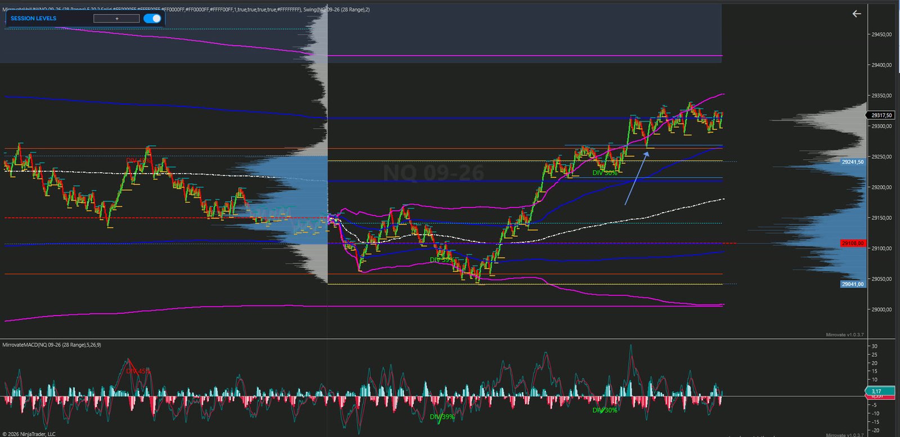900x437 pixels.
Task: Click the DIV 39% label in the MACD panel
Action: (442, 417)
